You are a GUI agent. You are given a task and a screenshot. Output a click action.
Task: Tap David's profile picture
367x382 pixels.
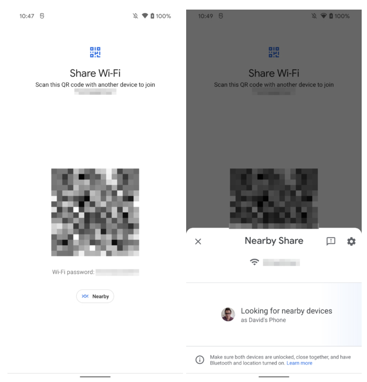tap(228, 314)
